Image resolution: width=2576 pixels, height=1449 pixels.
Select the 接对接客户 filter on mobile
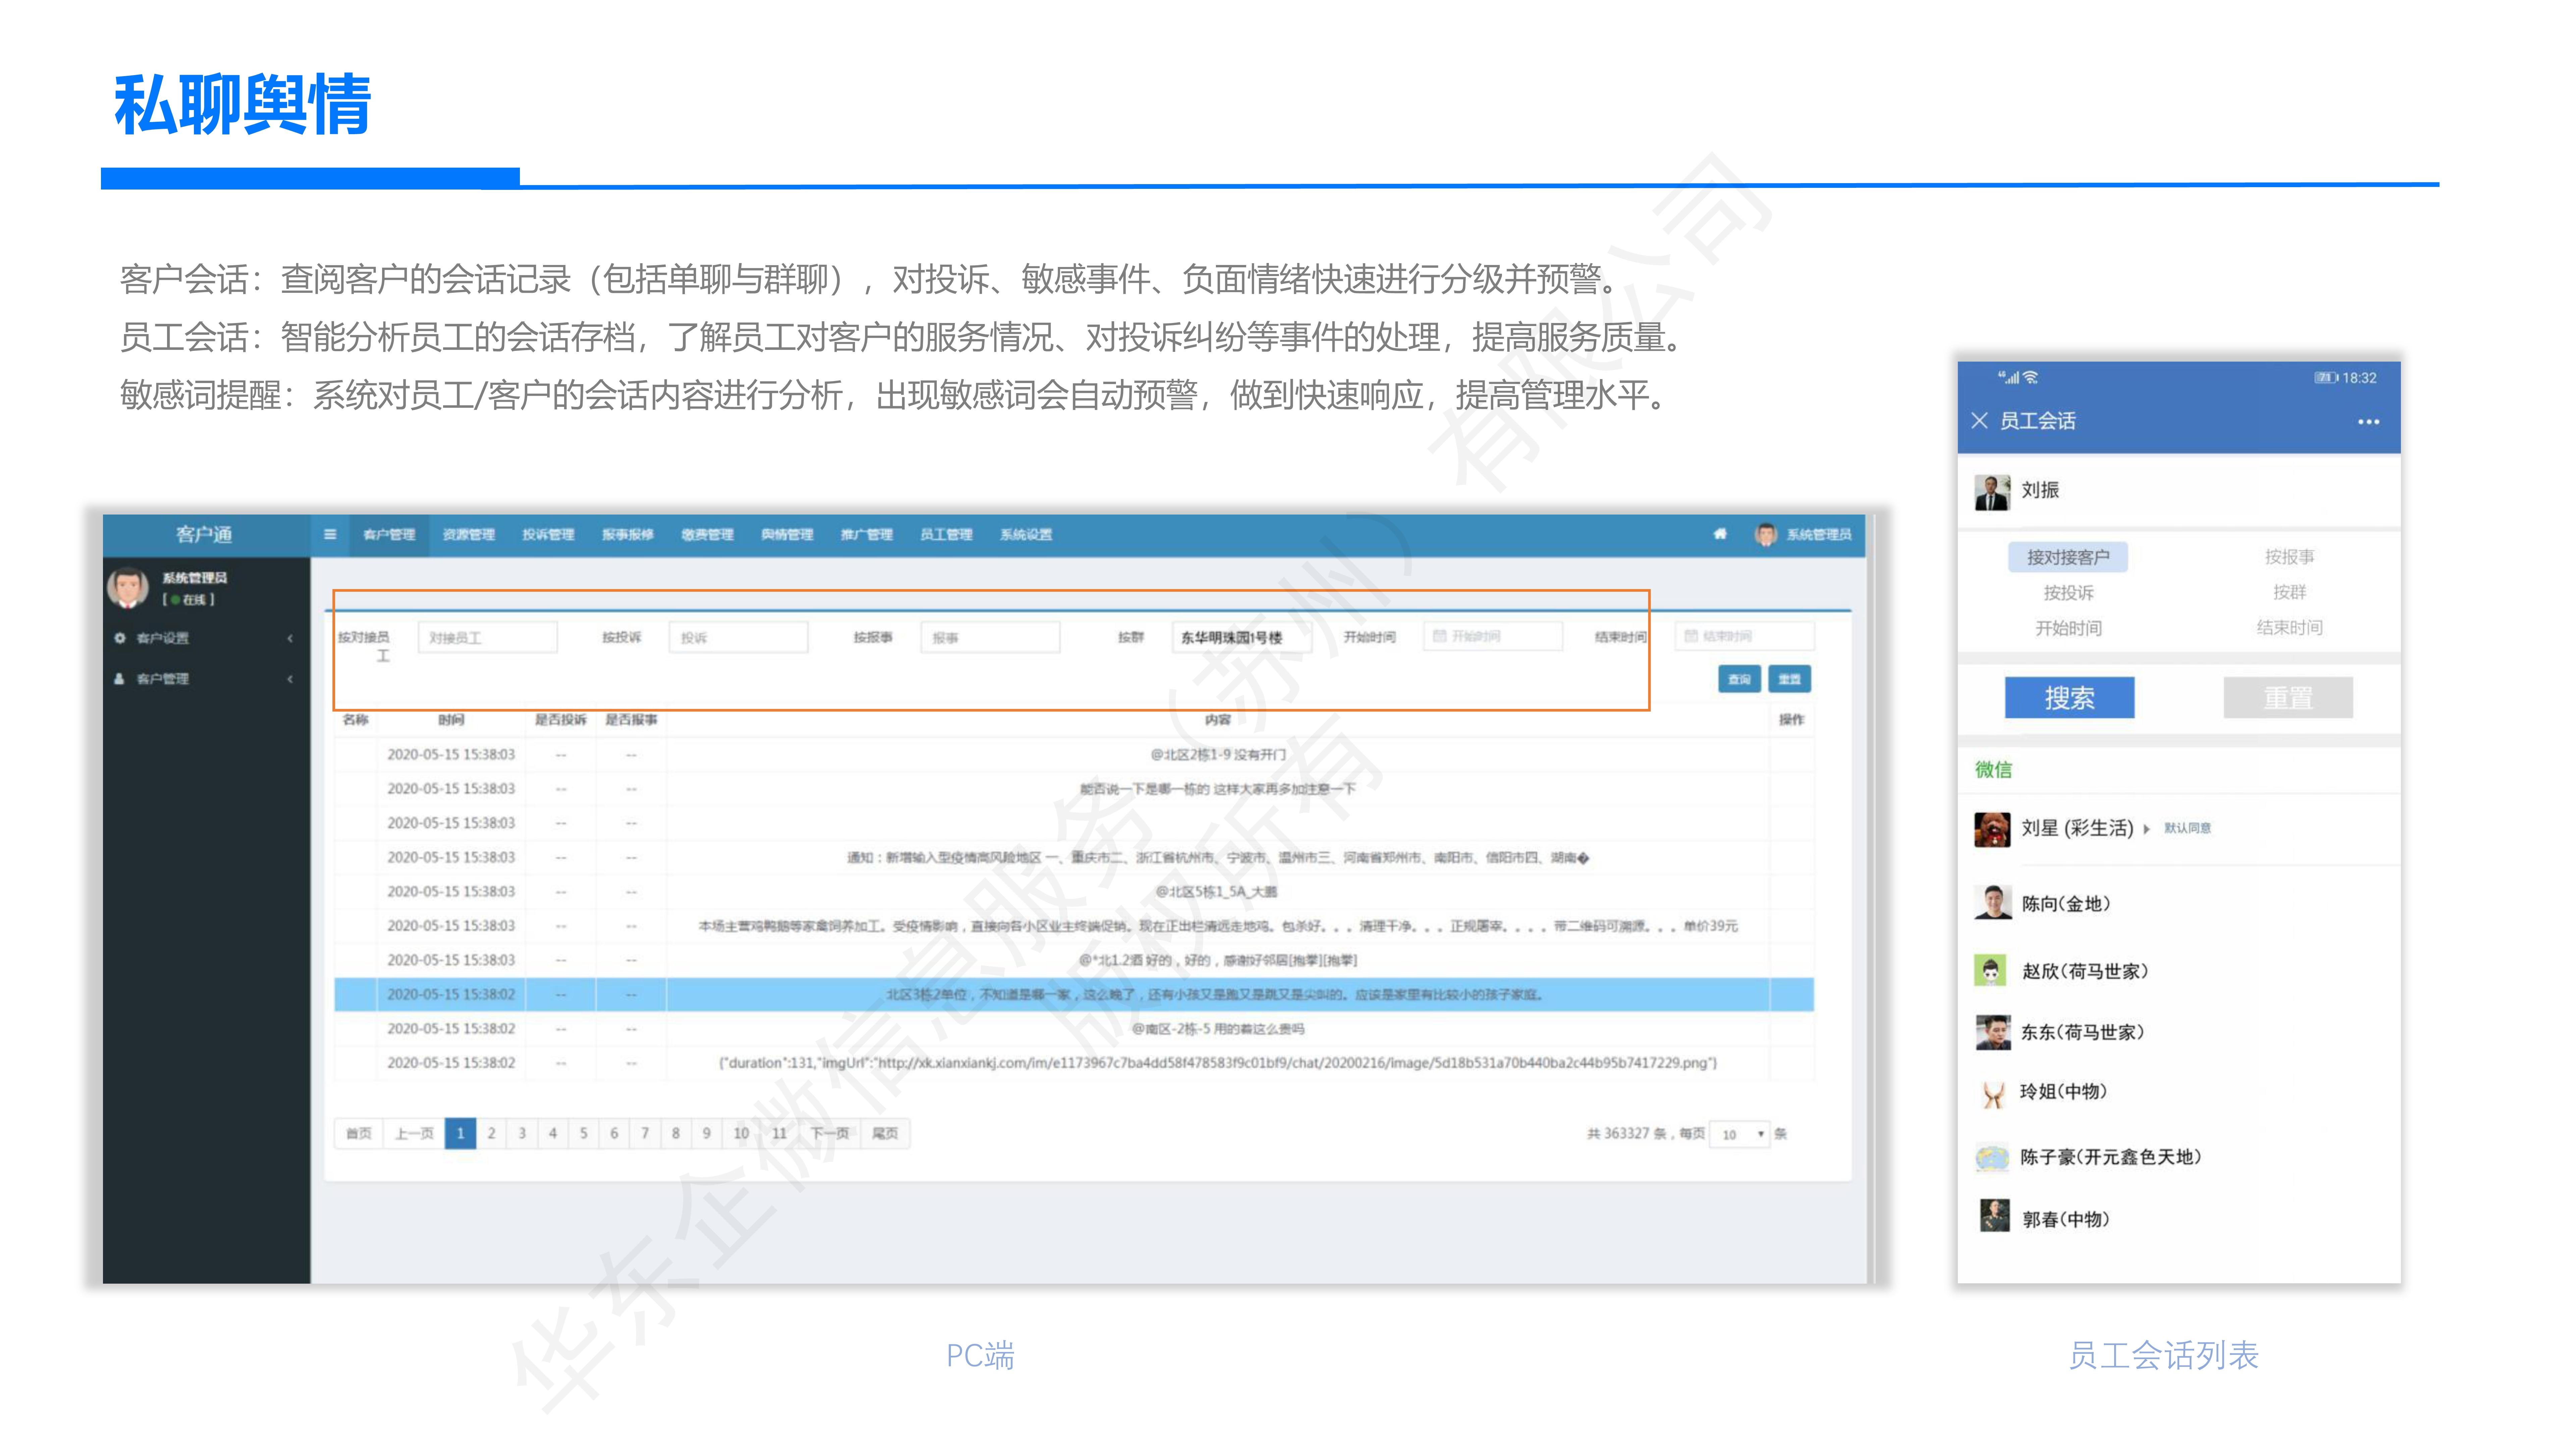(2068, 557)
